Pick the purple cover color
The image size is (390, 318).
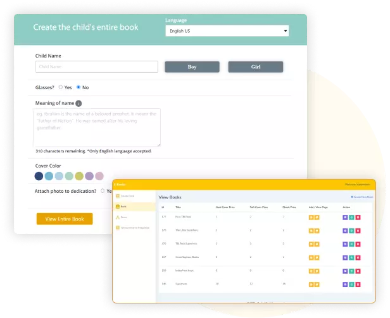click(x=89, y=176)
